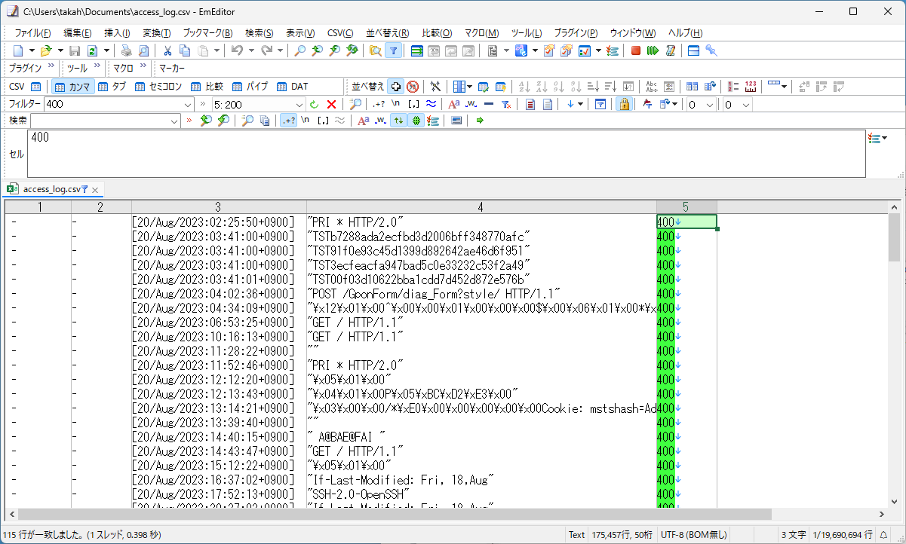
Task: Expand the Undo history dropdown arrow
Action: [x=250, y=50]
